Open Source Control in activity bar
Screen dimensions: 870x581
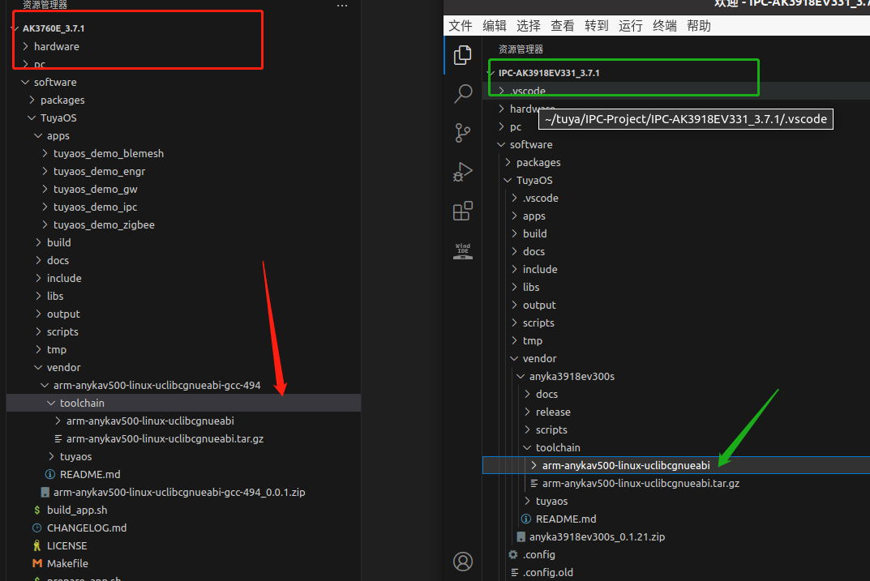click(462, 133)
